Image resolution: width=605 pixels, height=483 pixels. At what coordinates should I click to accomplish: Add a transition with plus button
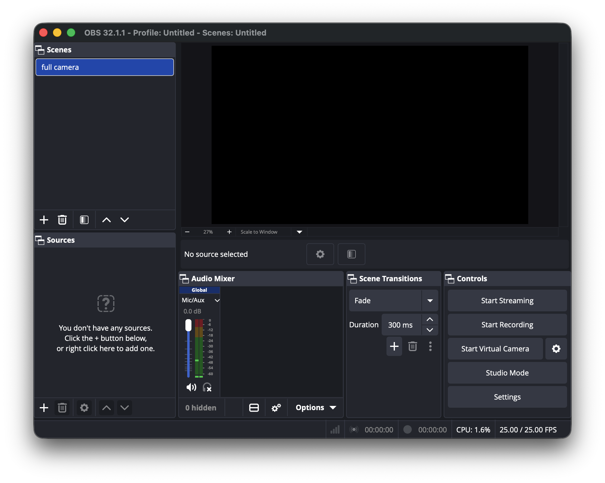394,346
